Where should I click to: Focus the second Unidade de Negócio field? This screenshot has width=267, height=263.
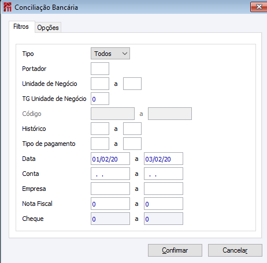tap(132, 84)
